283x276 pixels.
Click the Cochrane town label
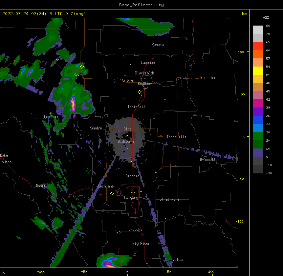(x=106, y=186)
